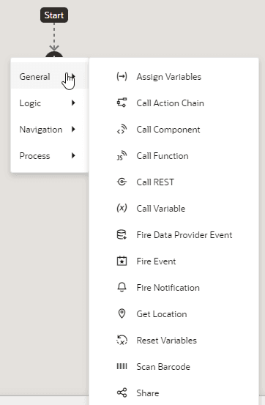Choose the Share action label
The width and height of the screenshot is (265, 405).
148,393
